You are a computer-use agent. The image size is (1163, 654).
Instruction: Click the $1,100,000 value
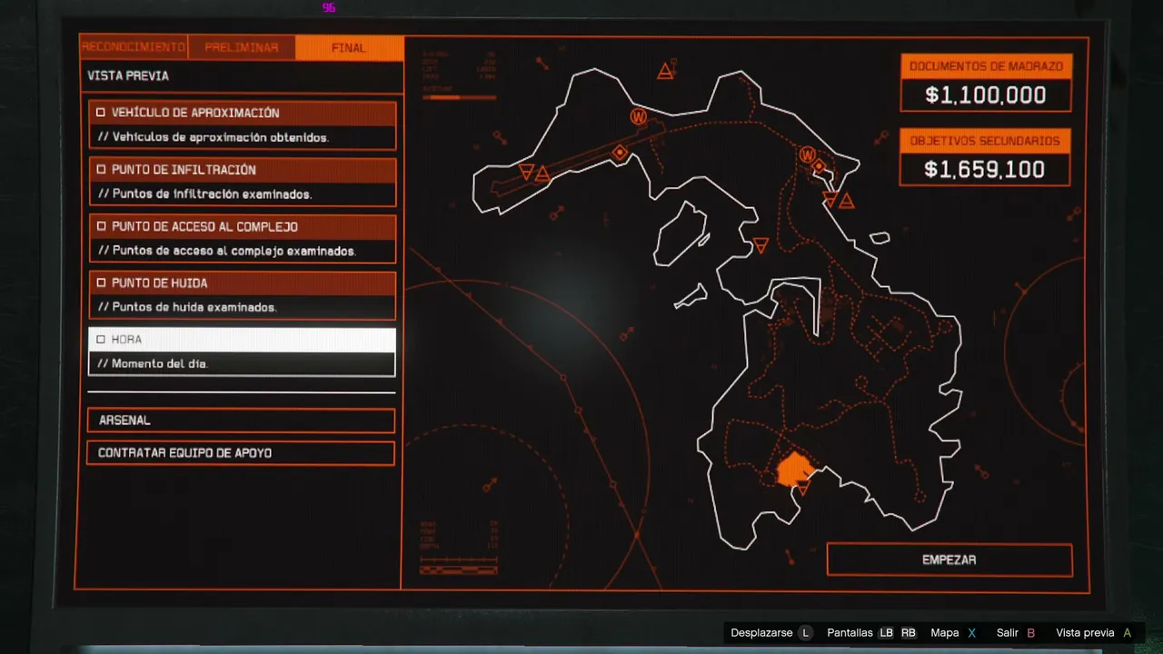pyautogui.click(x=986, y=94)
